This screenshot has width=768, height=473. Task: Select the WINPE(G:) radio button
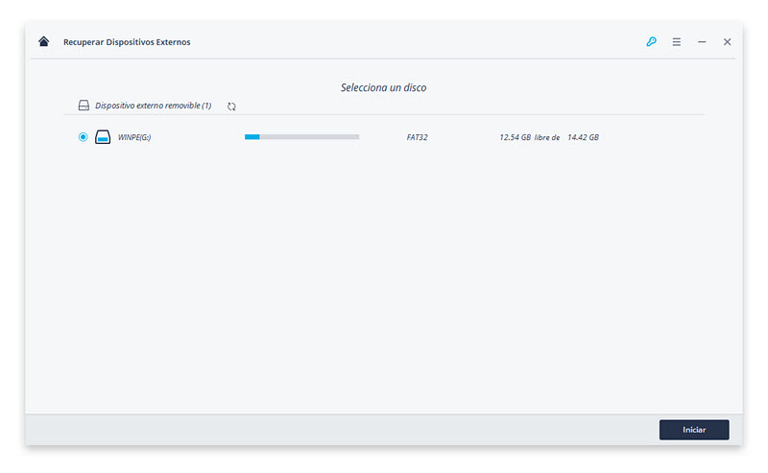point(84,137)
